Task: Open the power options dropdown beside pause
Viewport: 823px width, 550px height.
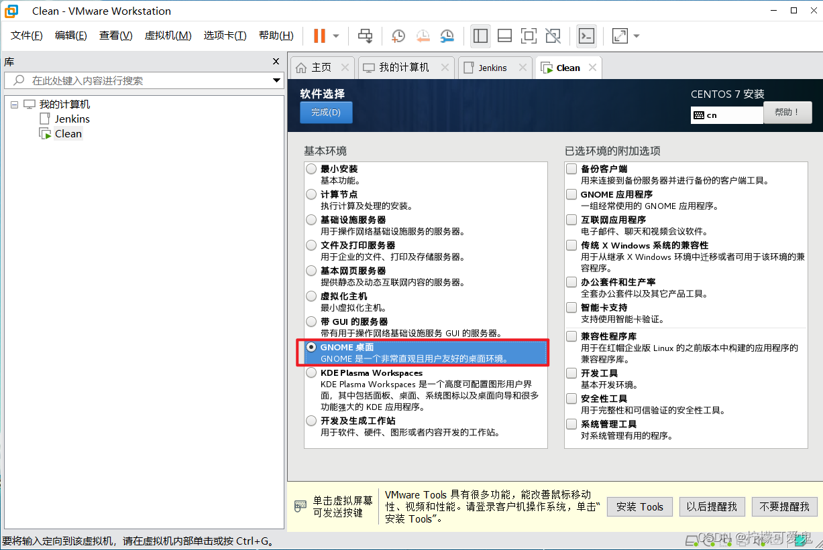Action: click(x=336, y=36)
